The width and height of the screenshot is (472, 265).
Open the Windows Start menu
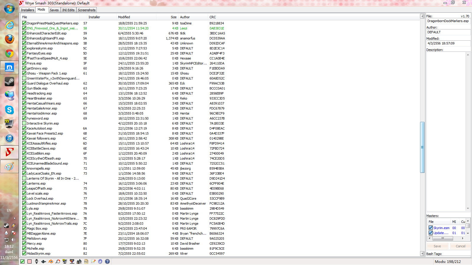9,8
